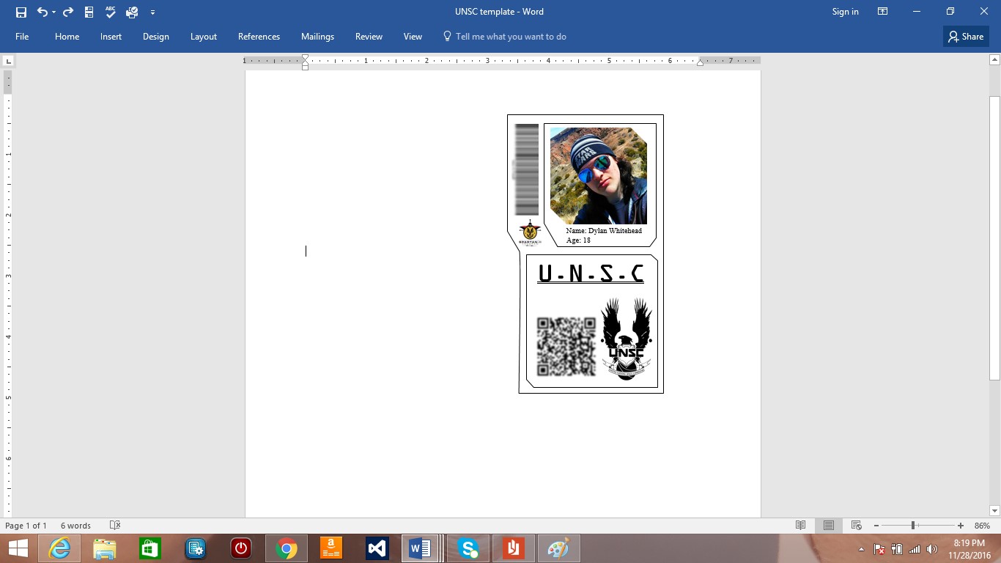The width and height of the screenshot is (1001, 563).
Task: Select the UNSC eagle emblem image
Action: tap(627, 339)
